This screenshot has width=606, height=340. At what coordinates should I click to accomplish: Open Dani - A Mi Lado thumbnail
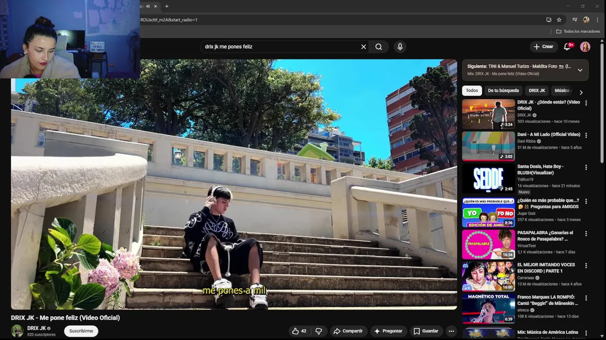(x=488, y=146)
